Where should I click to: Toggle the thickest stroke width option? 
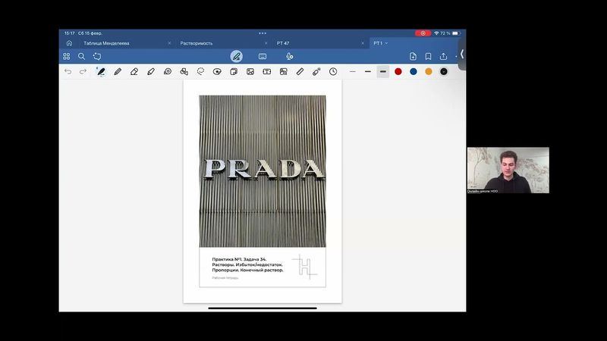[x=382, y=71]
